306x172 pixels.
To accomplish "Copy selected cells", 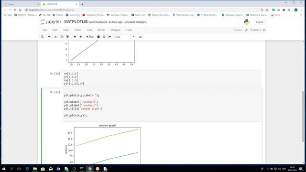I will tap(62, 37).
